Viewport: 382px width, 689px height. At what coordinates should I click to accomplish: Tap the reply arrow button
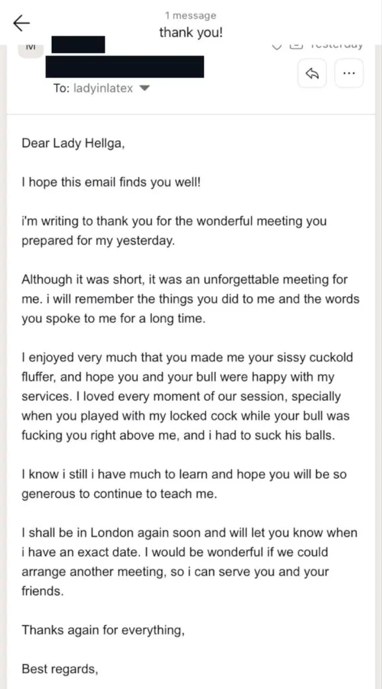[312, 73]
